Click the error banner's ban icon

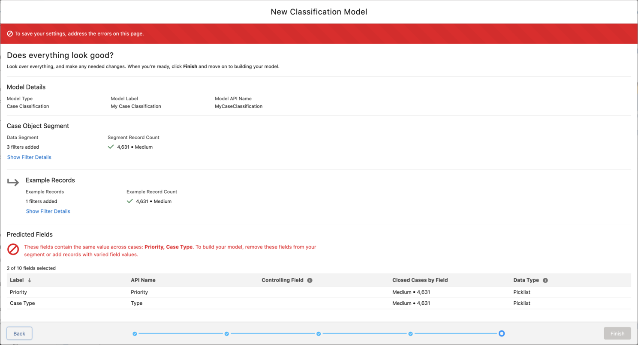tap(10, 33)
